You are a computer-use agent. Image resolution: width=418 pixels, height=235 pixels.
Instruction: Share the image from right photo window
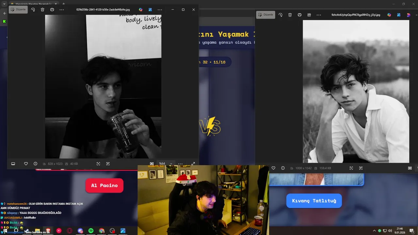coord(309,15)
